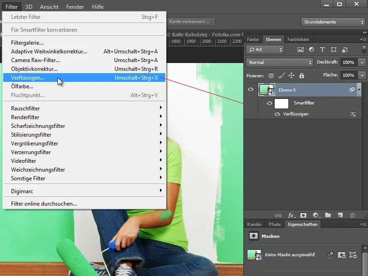The height and width of the screenshot is (276, 368).
Task: Click Deckkraft opacity value field
Action: [348, 63]
